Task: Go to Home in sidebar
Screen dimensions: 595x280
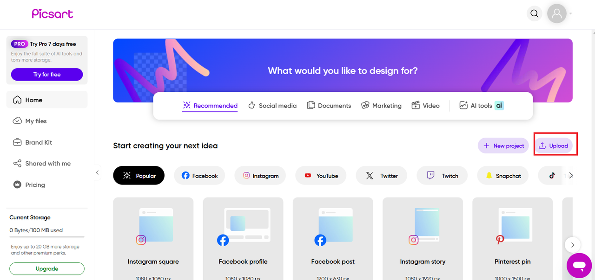Action: pos(47,100)
